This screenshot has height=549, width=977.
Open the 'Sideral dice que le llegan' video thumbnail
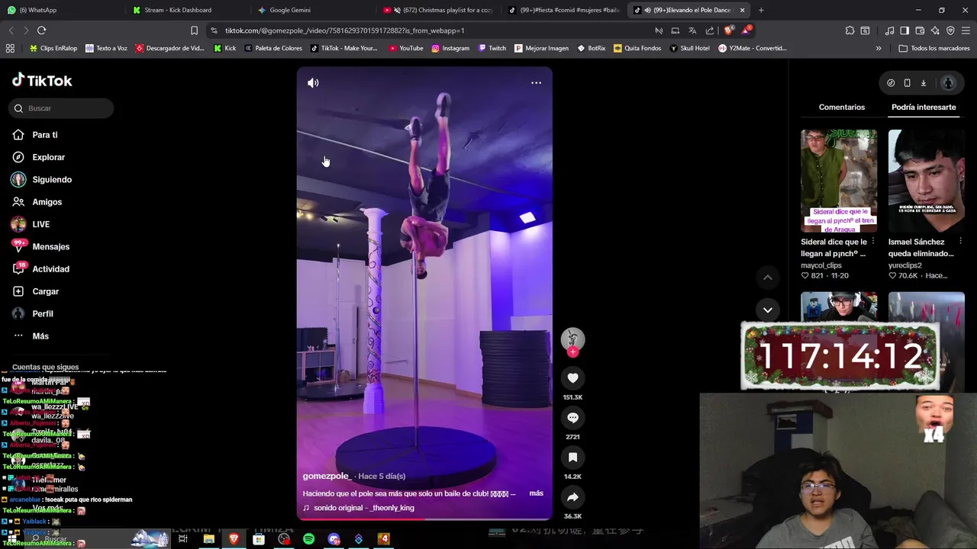839,181
